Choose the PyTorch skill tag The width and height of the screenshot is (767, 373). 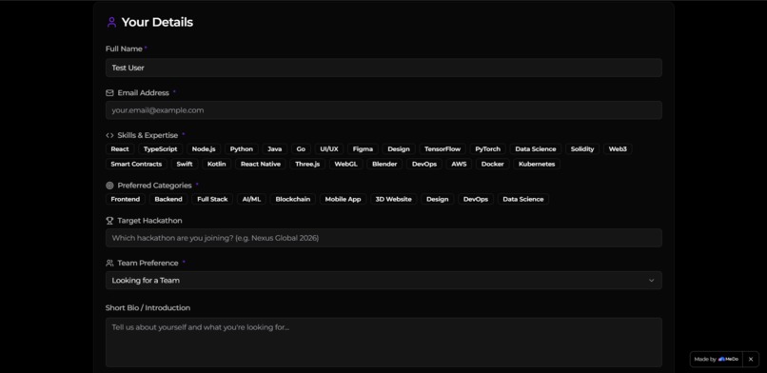click(487, 149)
